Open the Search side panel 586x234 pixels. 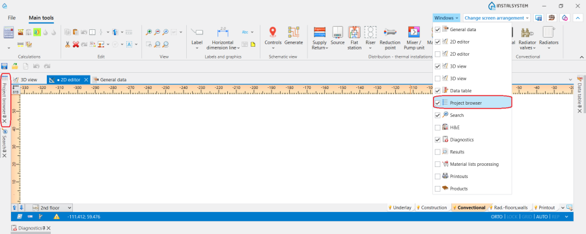coord(5,143)
